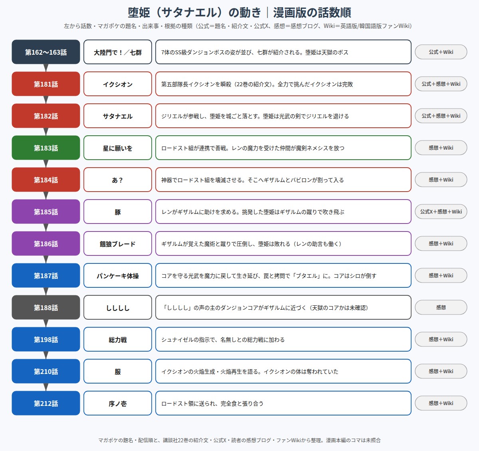Click the 公式+Wiki source pill
This screenshot has height=451, width=479.
pos(441,52)
